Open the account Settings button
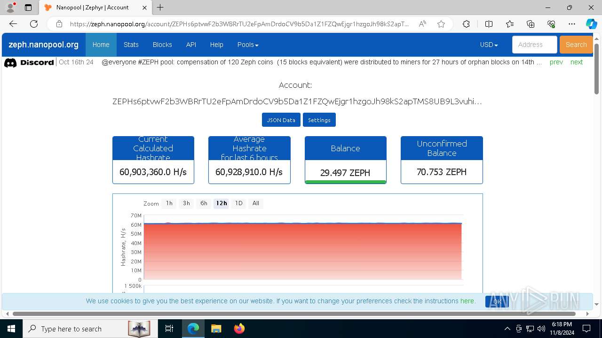The image size is (602, 338). tap(319, 120)
